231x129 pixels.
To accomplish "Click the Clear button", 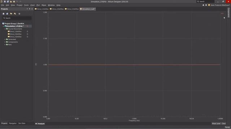I will pos(224,124).
